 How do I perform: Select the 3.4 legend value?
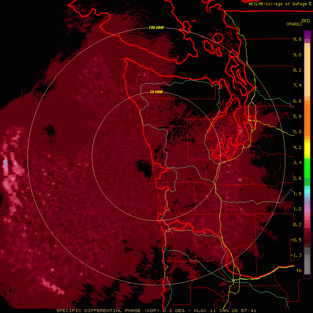(297, 163)
